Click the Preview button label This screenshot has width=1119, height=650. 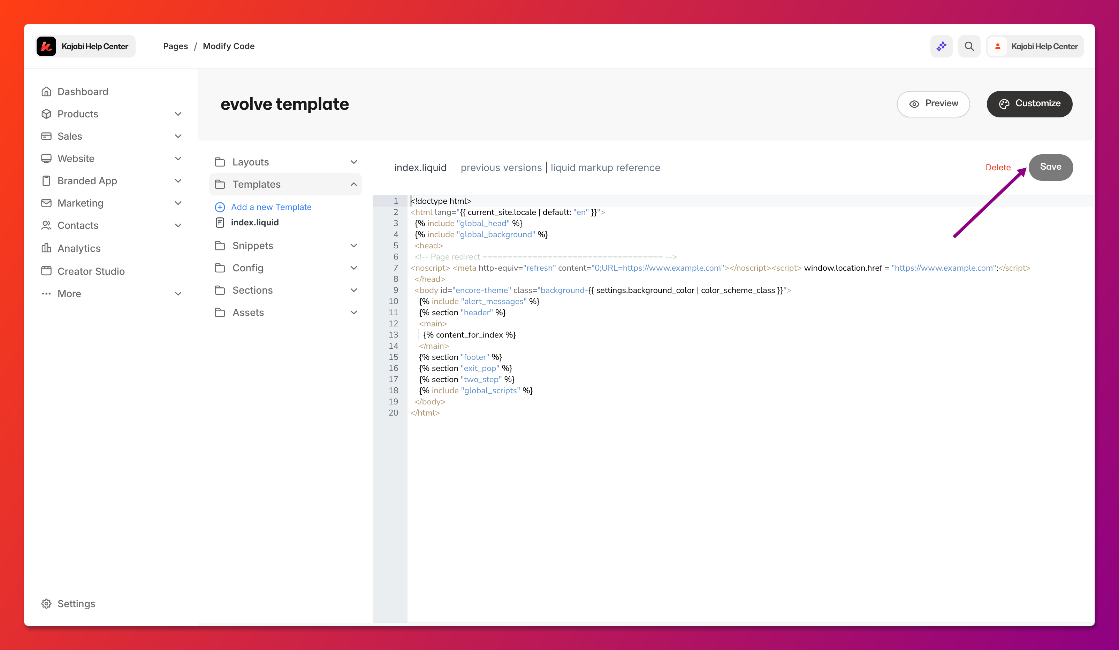tap(941, 103)
